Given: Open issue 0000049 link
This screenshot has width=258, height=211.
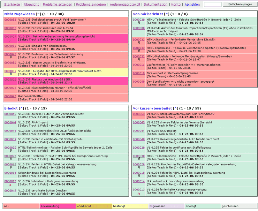Looking at the screenshot, I should tap(10, 190).
